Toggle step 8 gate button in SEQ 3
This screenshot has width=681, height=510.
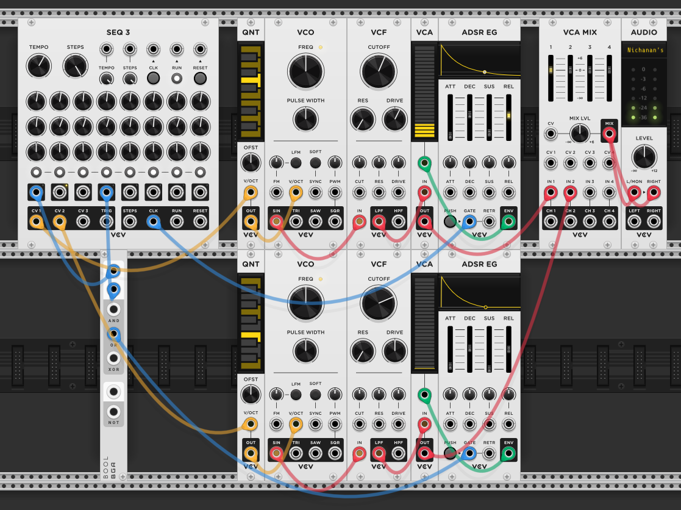point(200,173)
